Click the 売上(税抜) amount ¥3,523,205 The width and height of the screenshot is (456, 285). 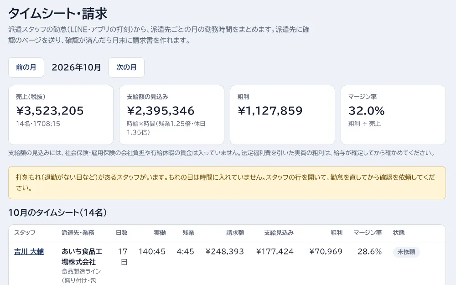coord(50,111)
